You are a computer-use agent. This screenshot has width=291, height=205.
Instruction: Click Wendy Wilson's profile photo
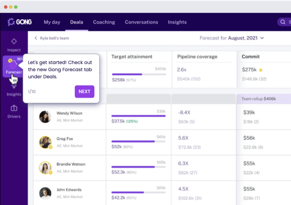(x=45, y=117)
